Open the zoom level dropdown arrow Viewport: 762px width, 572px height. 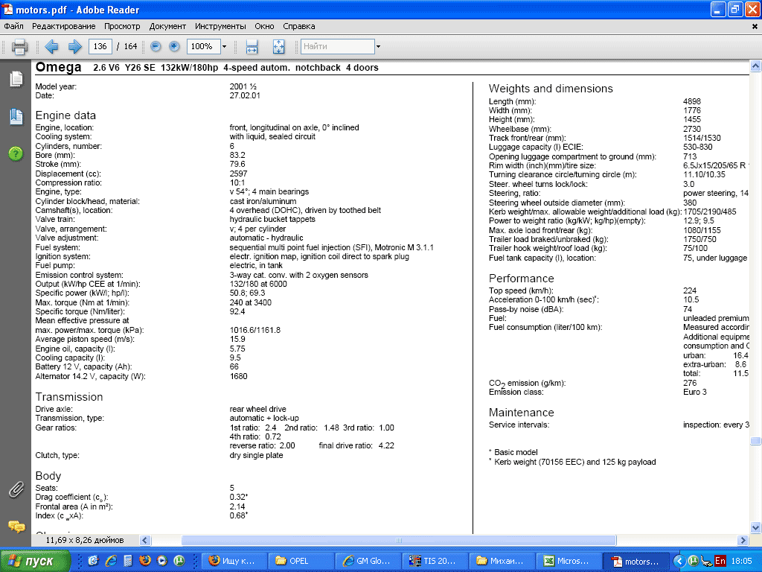click(x=224, y=47)
